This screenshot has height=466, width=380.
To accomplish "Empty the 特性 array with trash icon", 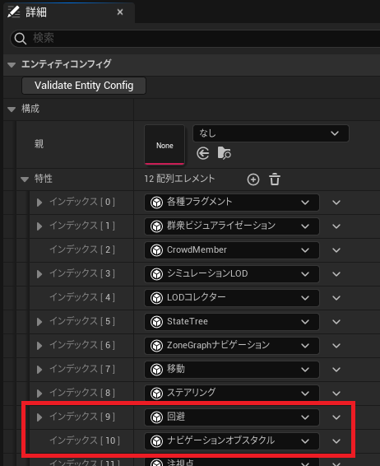I will [x=275, y=179].
